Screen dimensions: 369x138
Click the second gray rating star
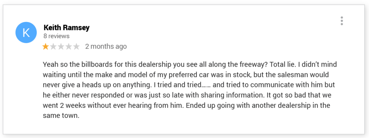point(53,47)
